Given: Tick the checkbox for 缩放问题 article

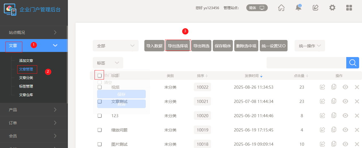Looking at the screenshot, I should [x=100, y=130].
